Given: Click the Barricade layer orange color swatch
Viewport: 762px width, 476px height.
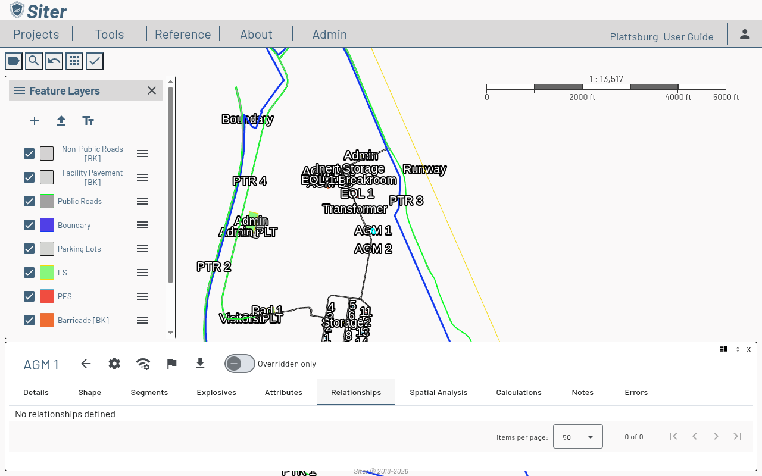Looking at the screenshot, I should pyautogui.click(x=47, y=320).
